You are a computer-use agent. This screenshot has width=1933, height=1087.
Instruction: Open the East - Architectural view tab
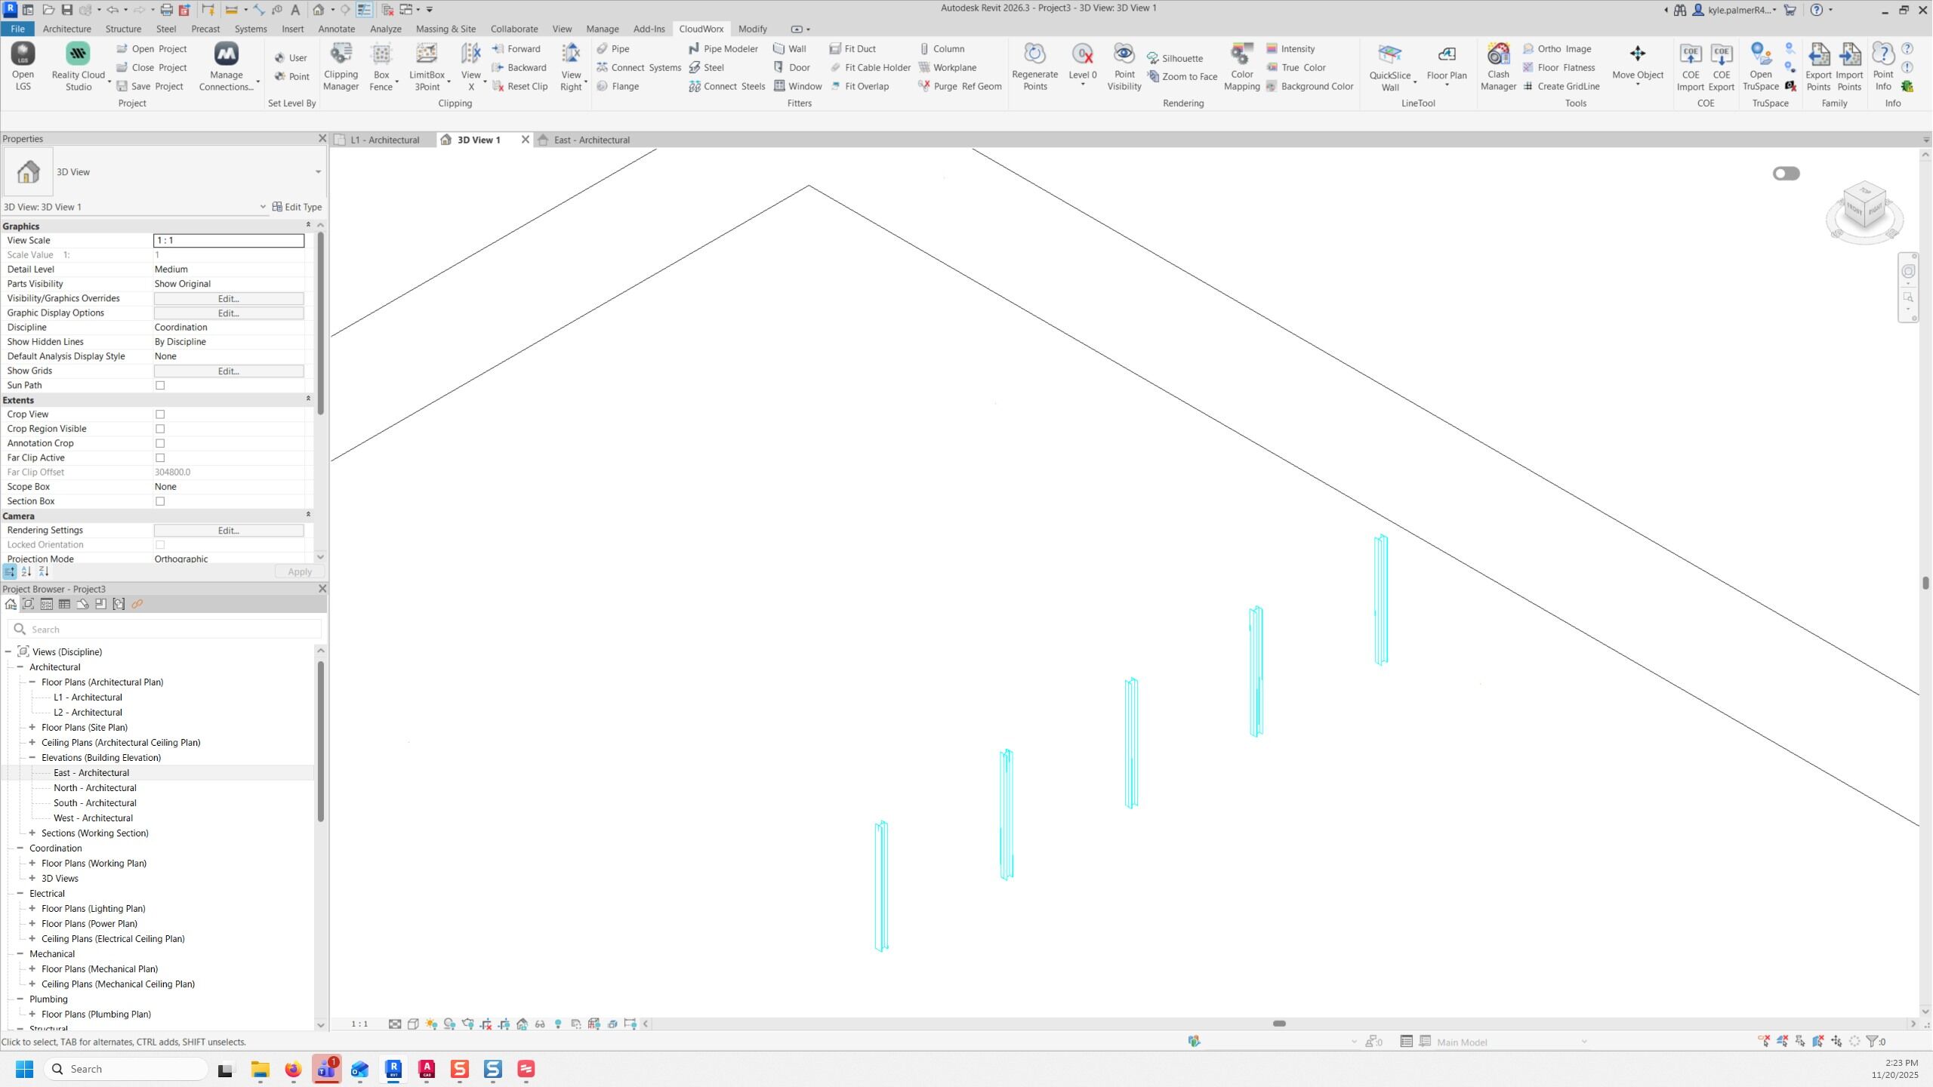pos(591,140)
